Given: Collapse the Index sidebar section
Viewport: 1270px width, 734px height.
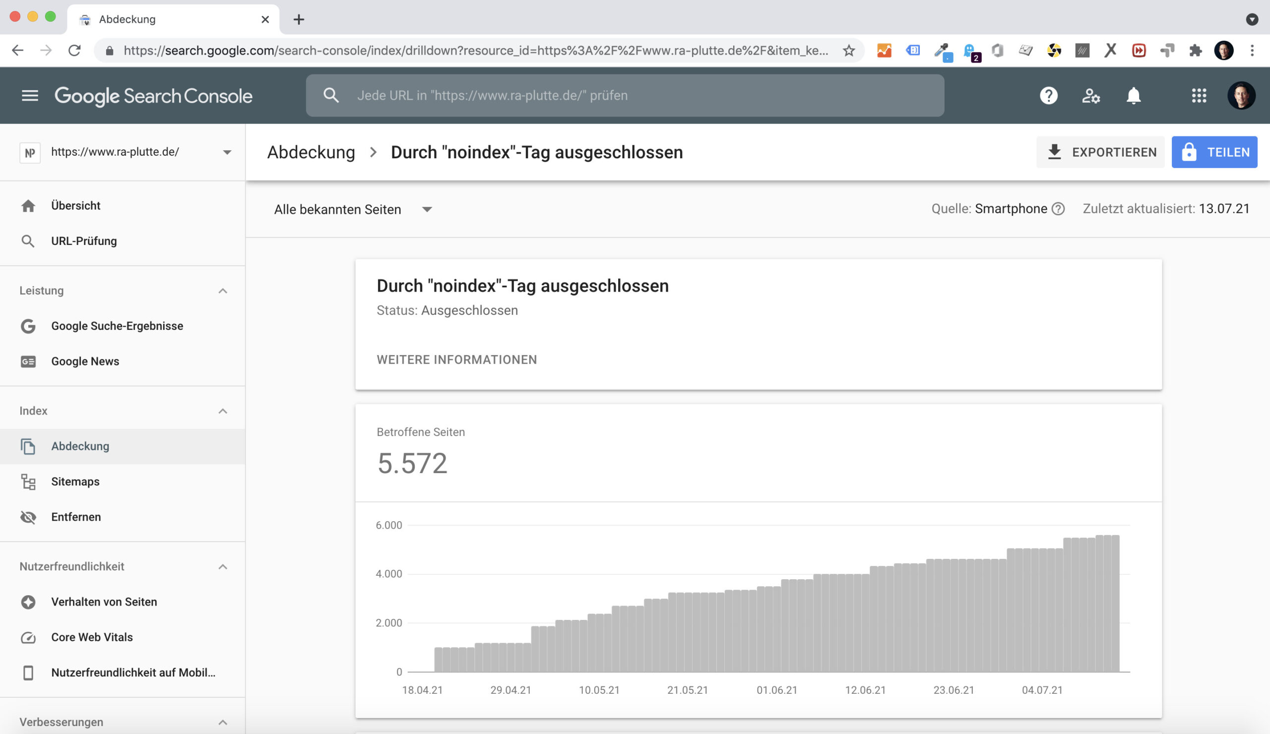Looking at the screenshot, I should pos(222,411).
